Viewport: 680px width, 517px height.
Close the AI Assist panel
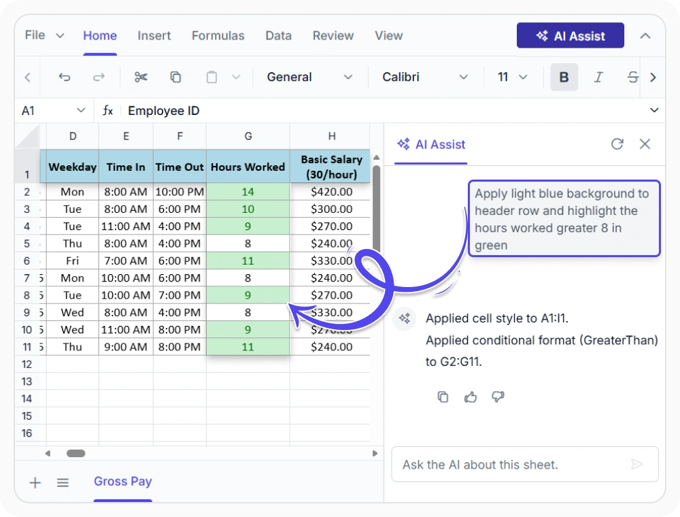point(645,144)
